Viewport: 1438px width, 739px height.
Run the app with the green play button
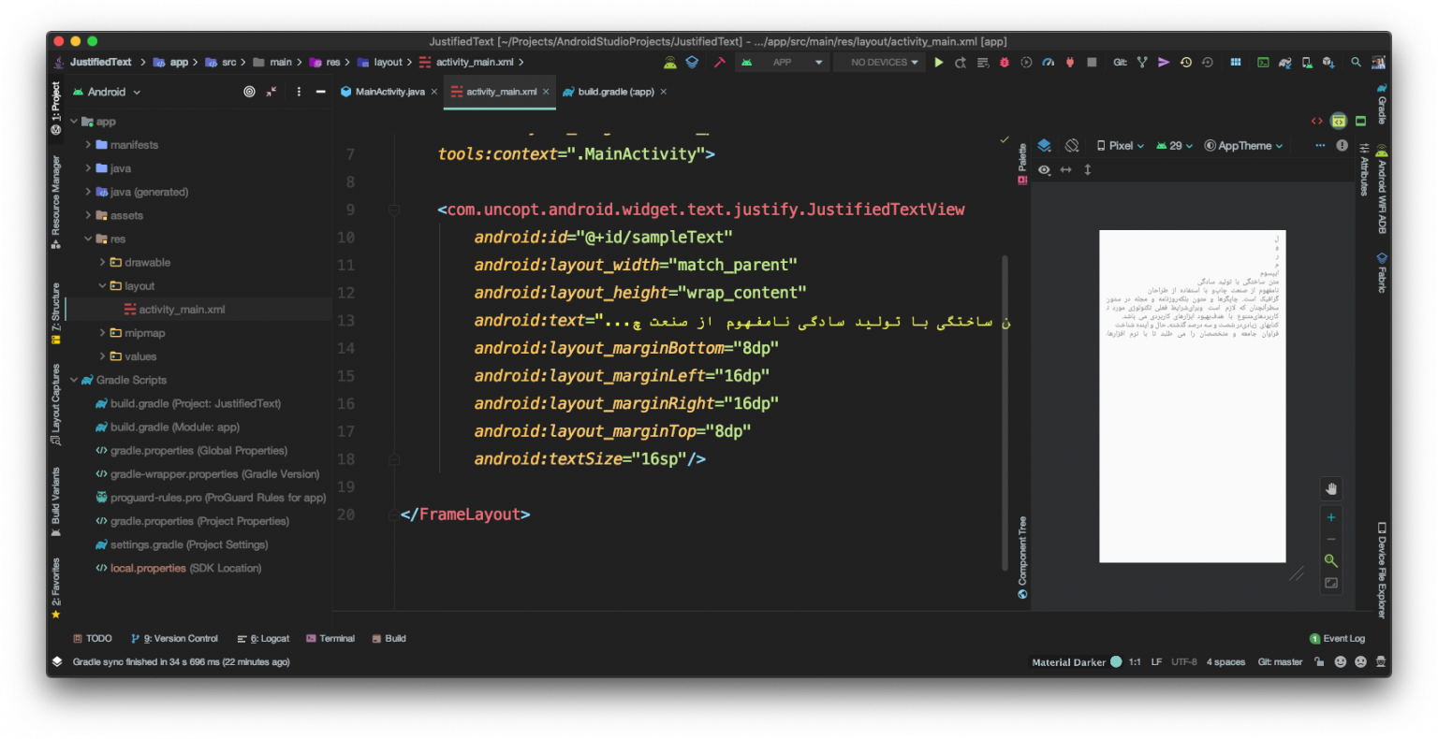[x=938, y=63]
